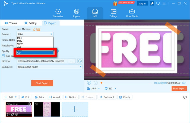Click the Backward button
190x123 pixels.
click(107, 97)
